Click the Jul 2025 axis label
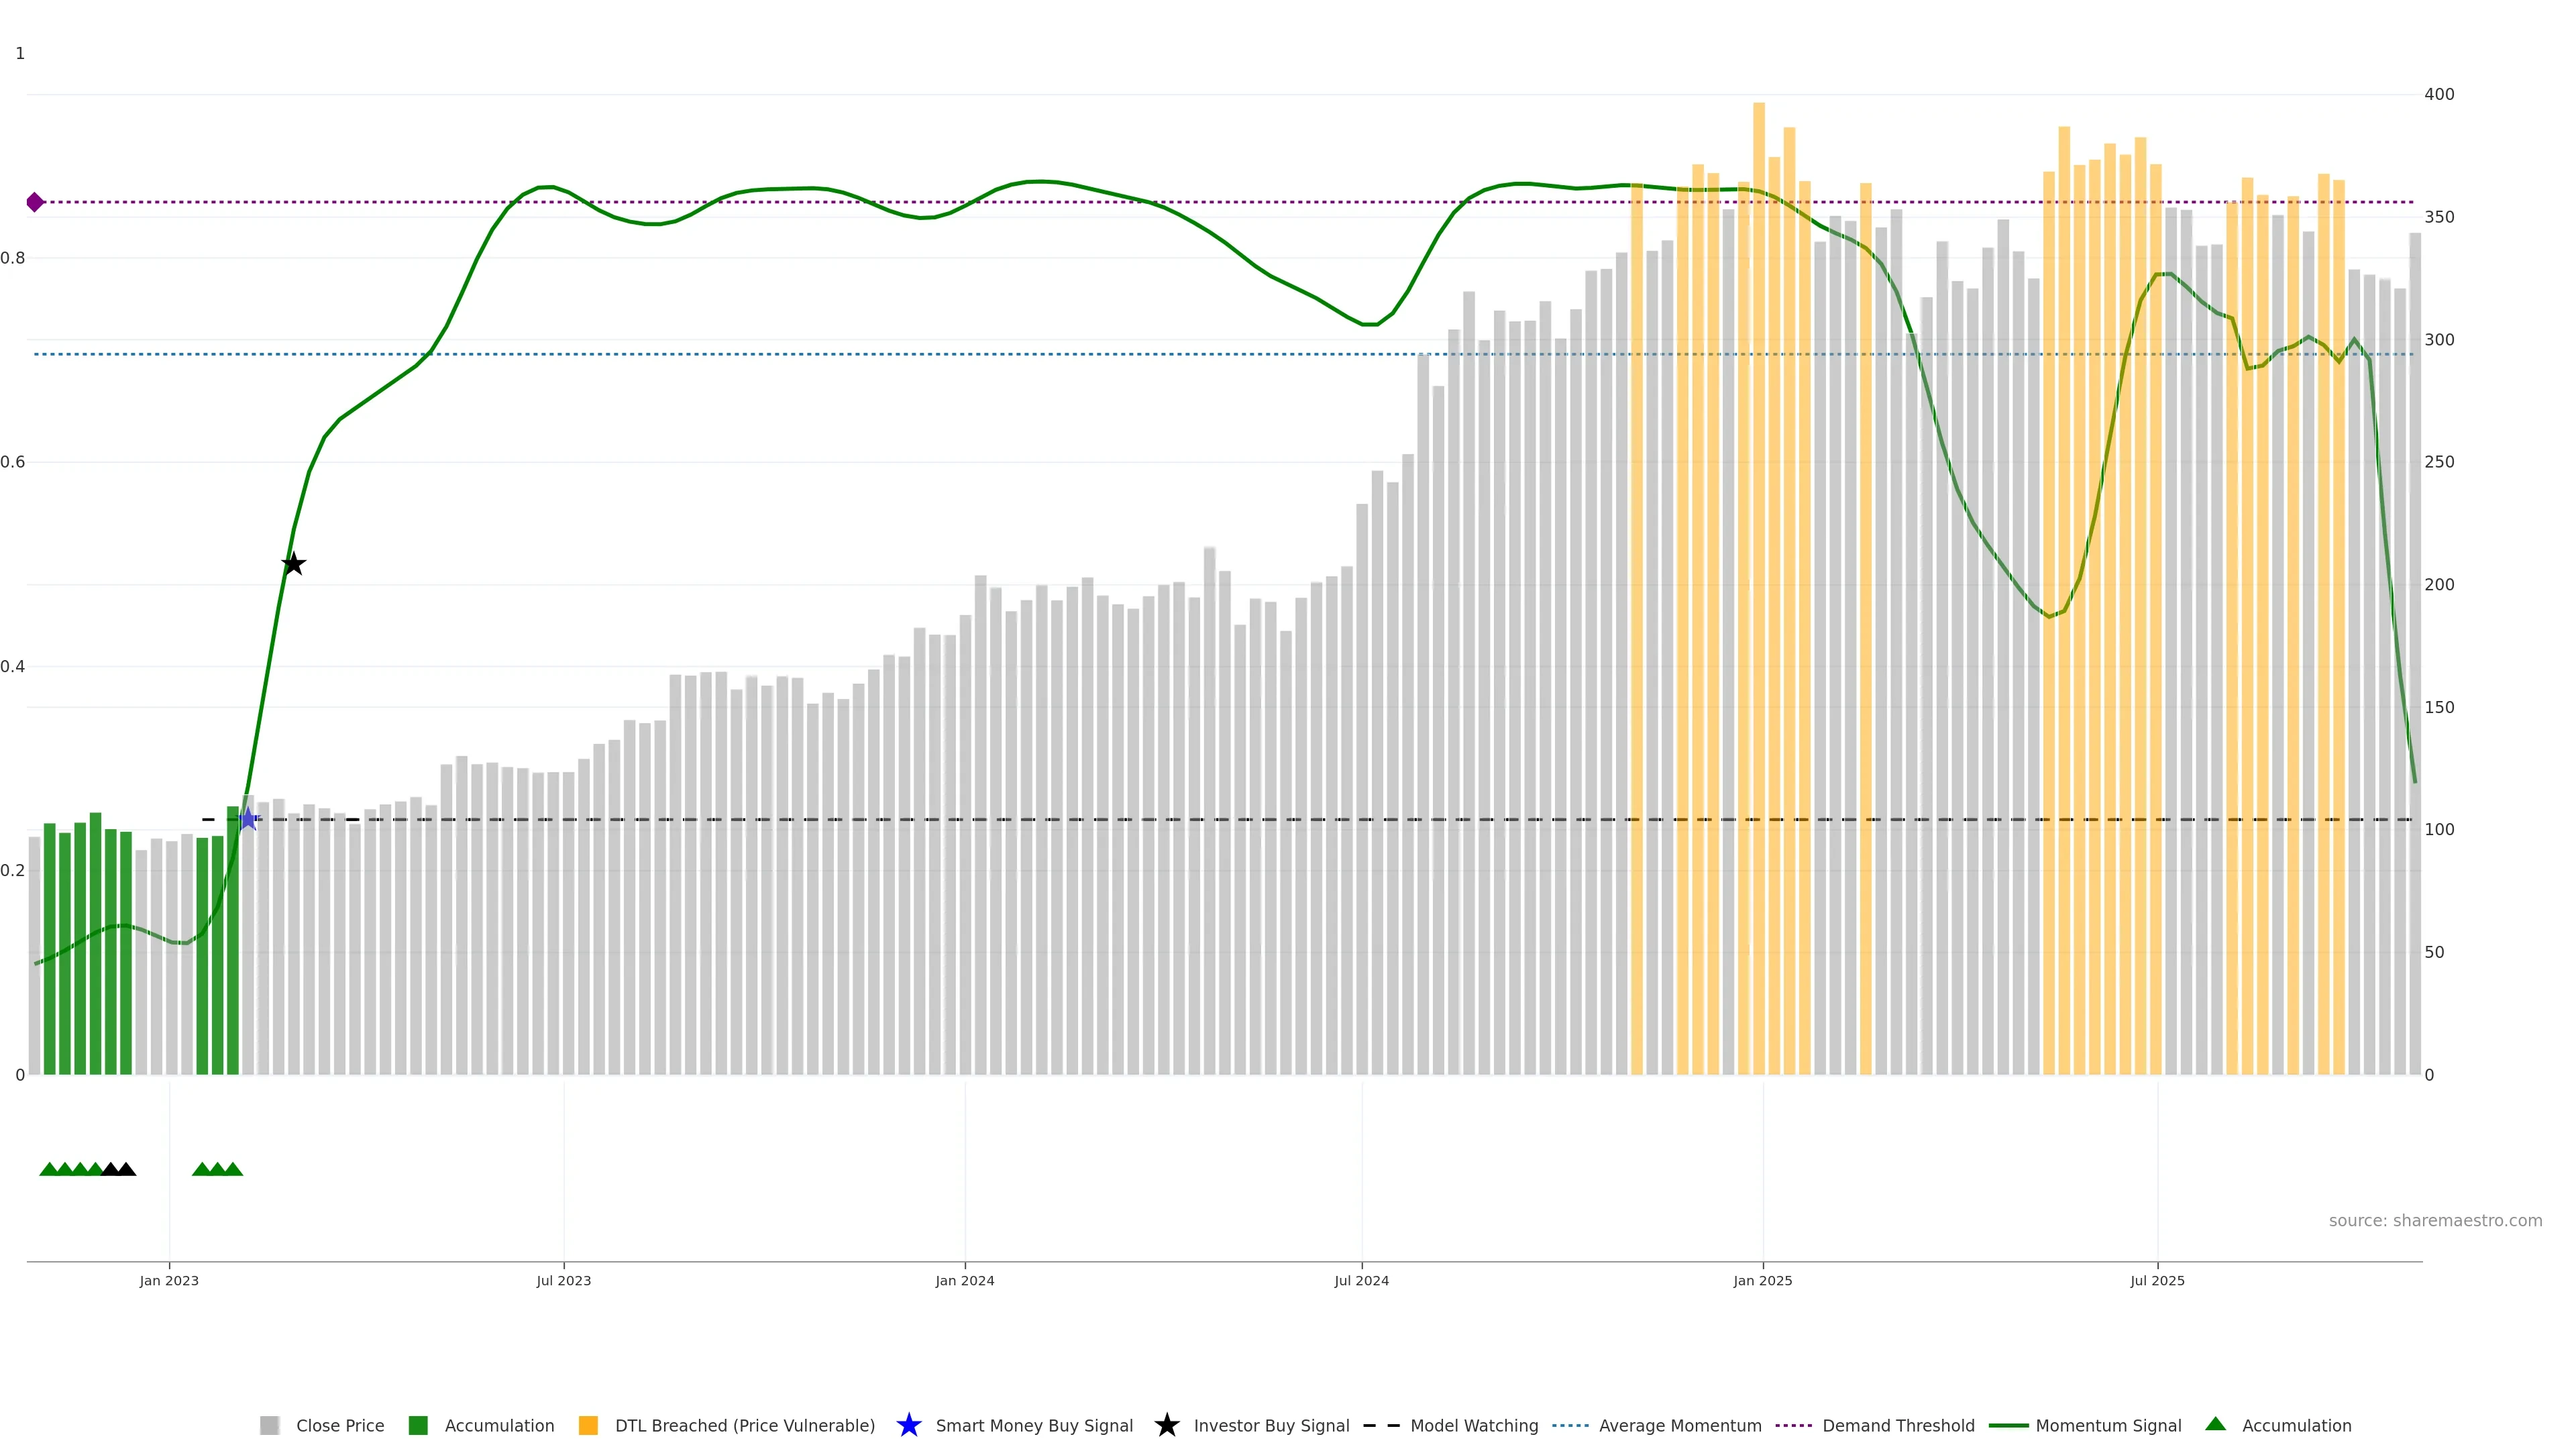The width and height of the screenshot is (2576, 1449). 2157,1281
